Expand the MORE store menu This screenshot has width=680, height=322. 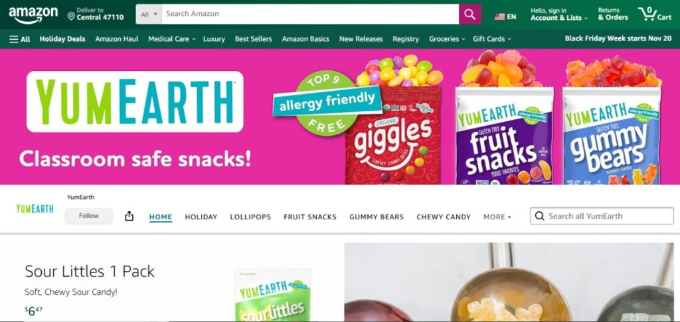(497, 217)
